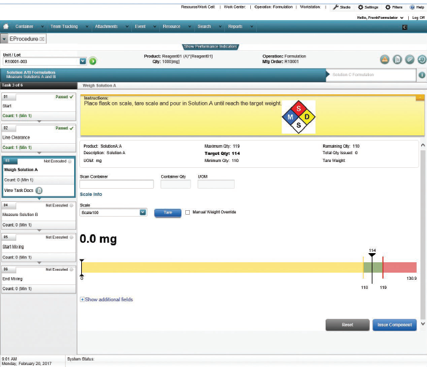Open Resource menu

pyautogui.click(x=172, y=27)
